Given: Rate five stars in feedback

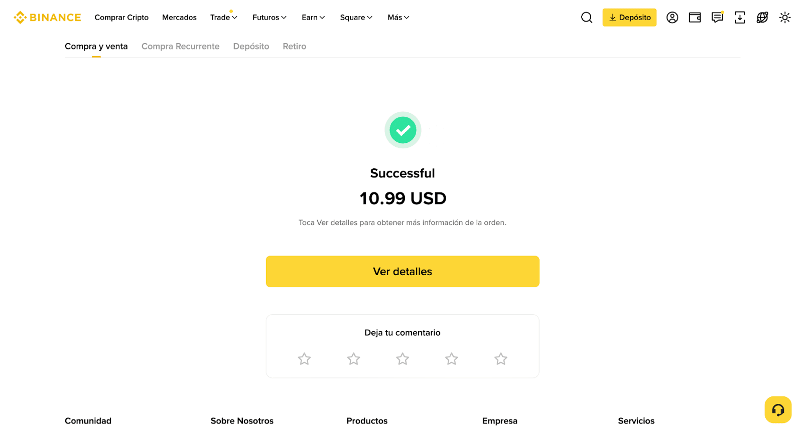Looking at the screenshot, I should (501, 359).
